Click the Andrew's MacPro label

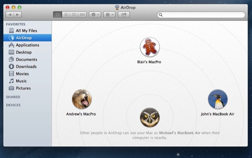pyautogui.click(x=81, y=114)
